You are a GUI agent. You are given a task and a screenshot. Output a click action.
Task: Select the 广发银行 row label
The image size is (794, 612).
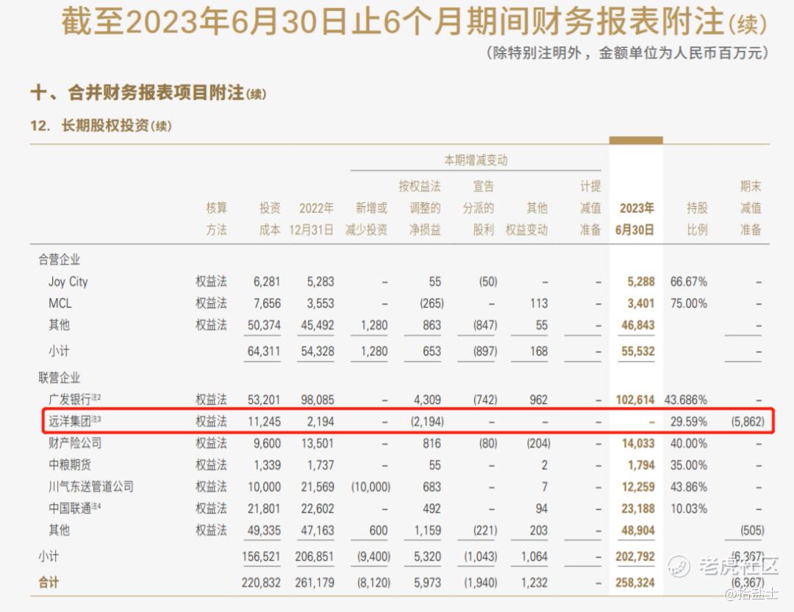74,399
